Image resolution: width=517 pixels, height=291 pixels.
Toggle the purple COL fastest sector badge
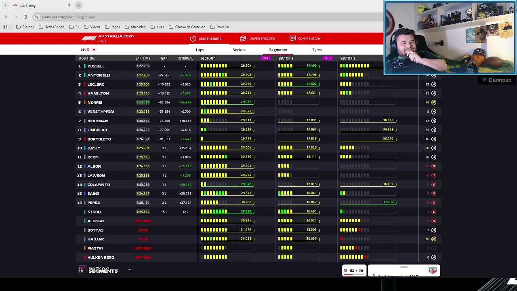[x=327, y=58]
